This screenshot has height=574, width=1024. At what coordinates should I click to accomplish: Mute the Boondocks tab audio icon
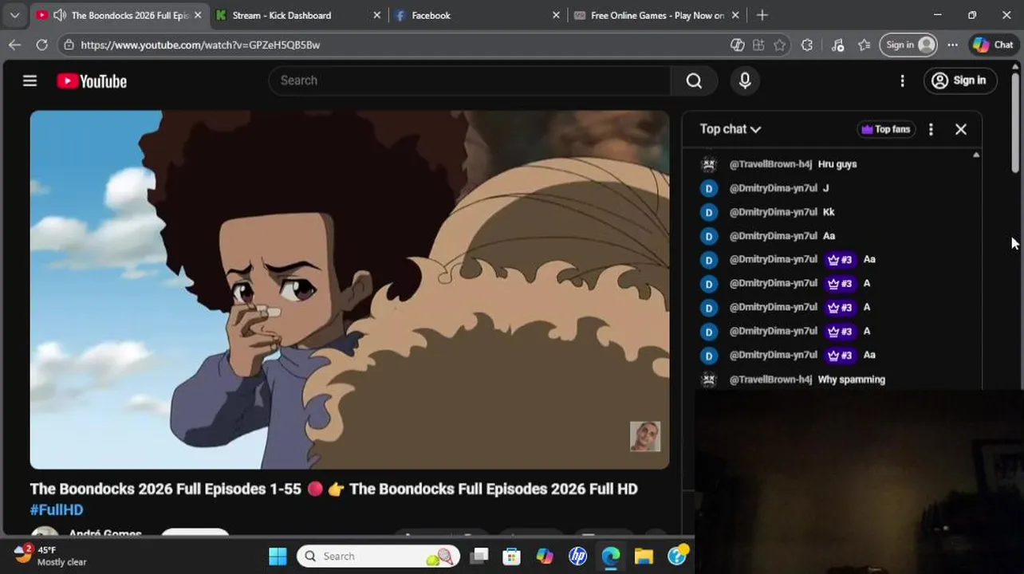tap(59, 15)
